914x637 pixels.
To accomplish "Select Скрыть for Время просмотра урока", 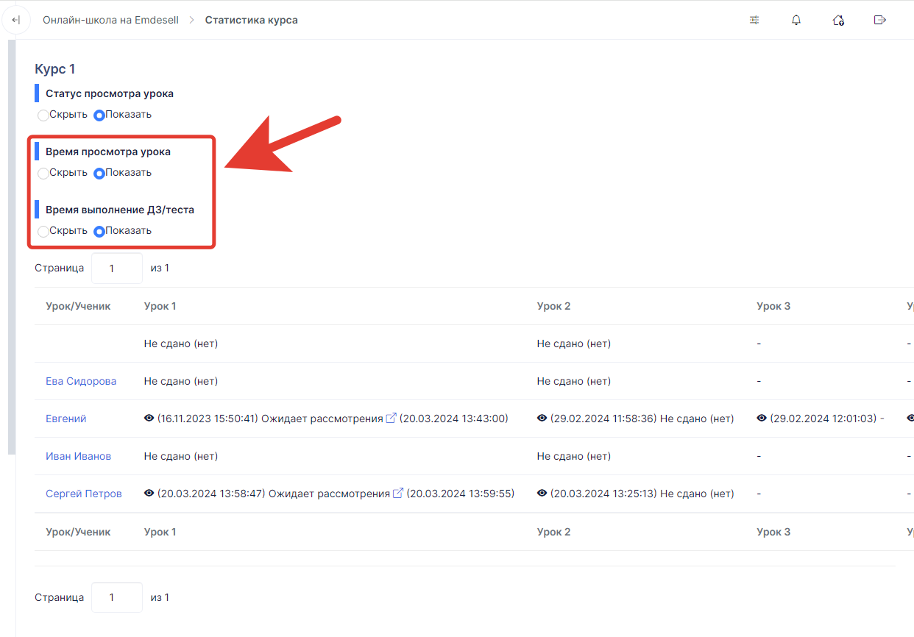I will pos(43,174).
